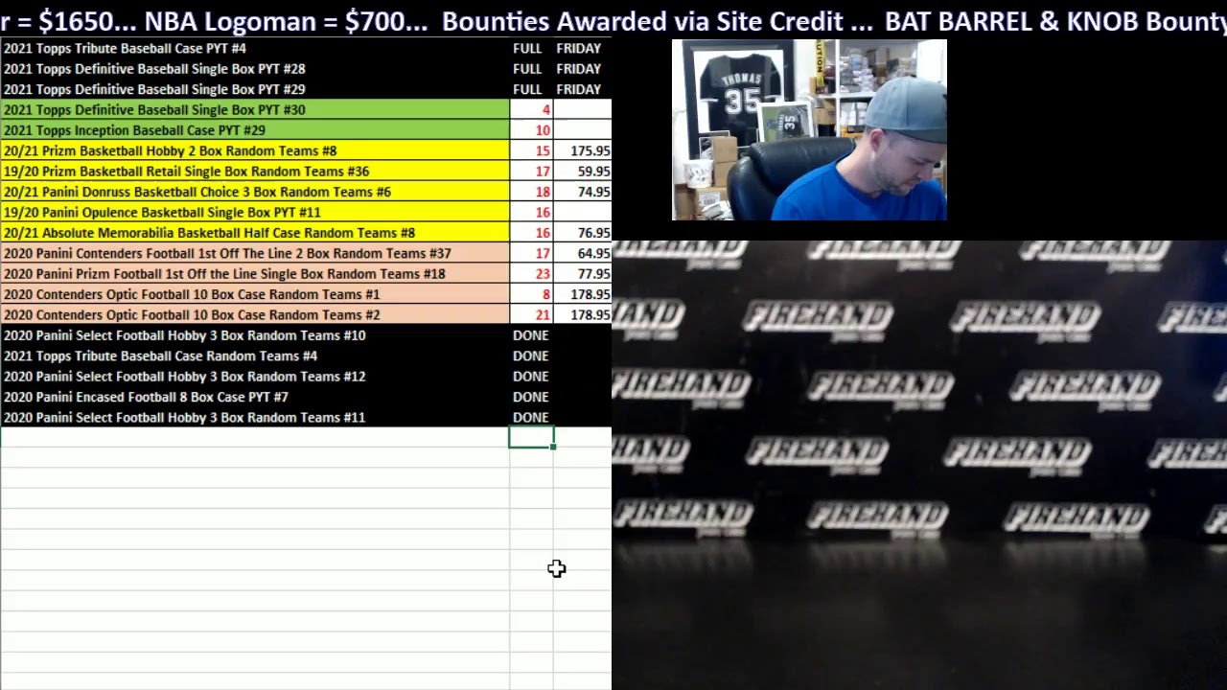1227x690 pixels.
Task: Click FULL status for Tribute Baseball PYT #4
Action: point(527,48)
